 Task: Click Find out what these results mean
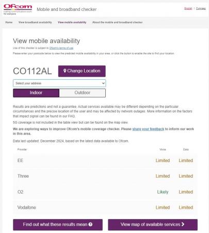58,225
